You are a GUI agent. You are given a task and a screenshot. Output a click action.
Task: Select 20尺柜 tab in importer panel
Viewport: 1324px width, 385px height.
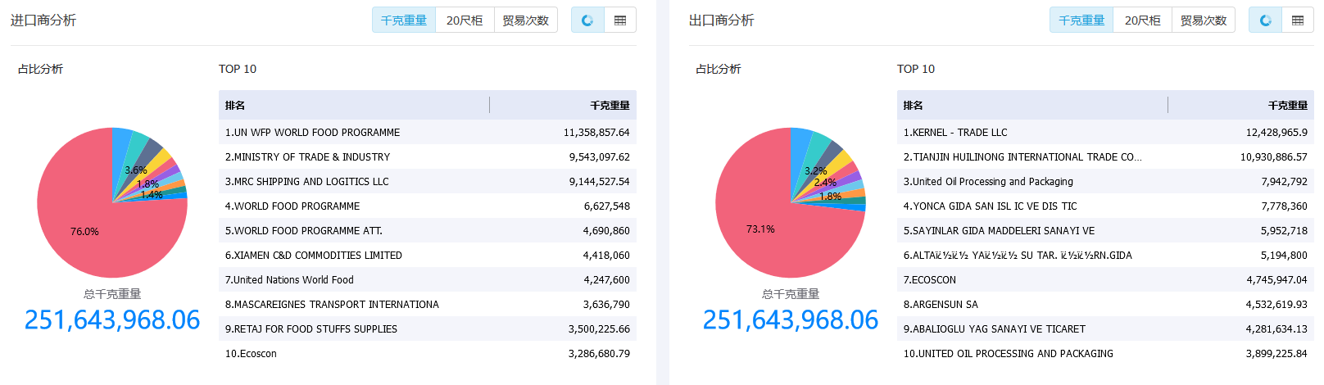(x=465, y=20)
